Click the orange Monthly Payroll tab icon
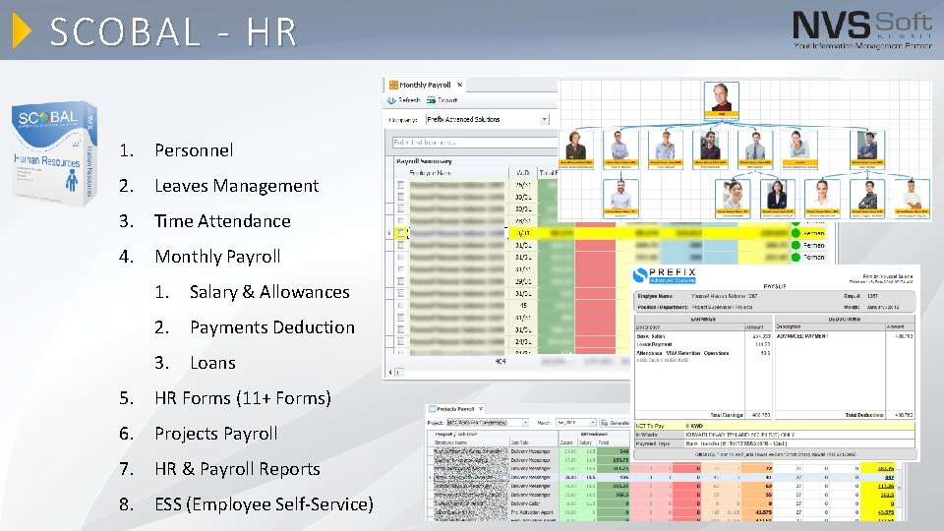Viewport: 944px width, 531px height. tap(393, 85)
